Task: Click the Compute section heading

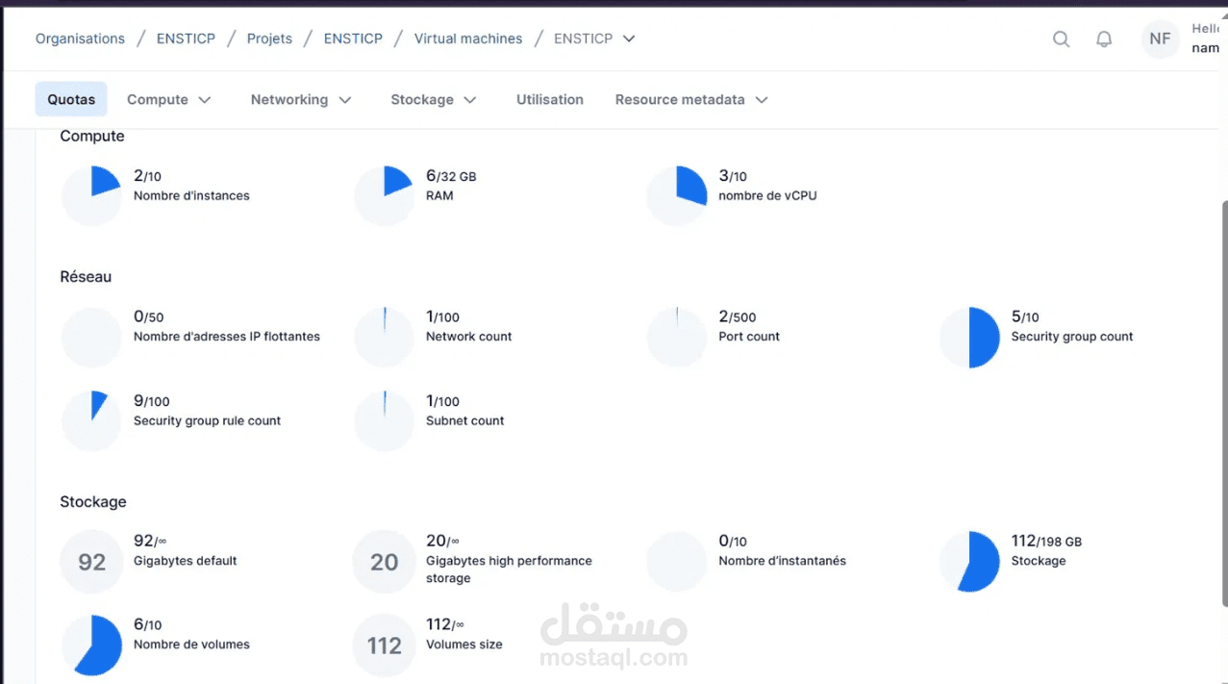Action: [92, 137]
